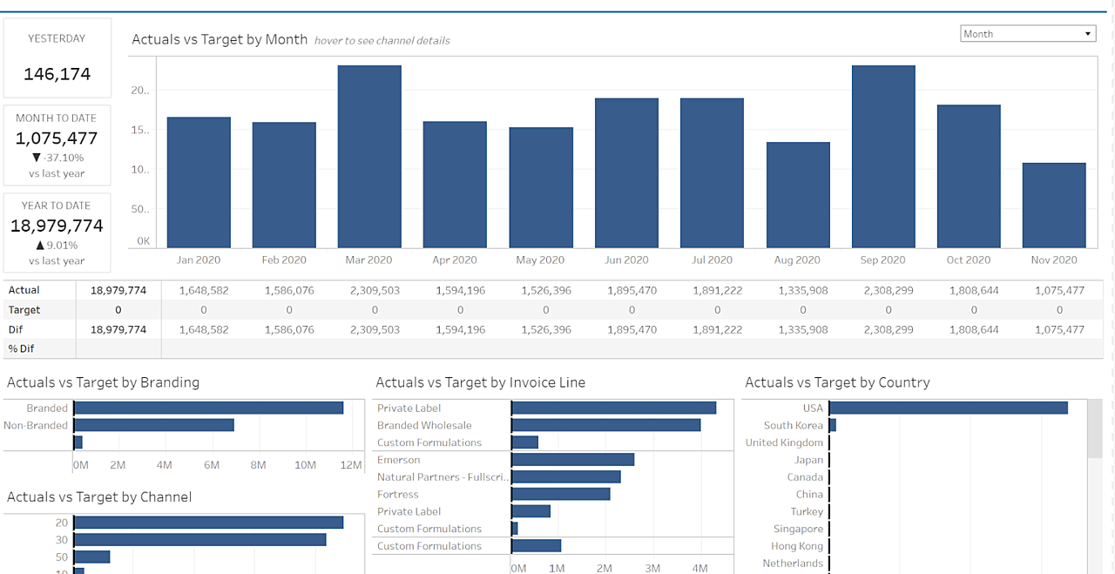Image resolution: width=1115 pixels, height=574 pixels.
Task: Select the Mar 2020 bar in monthly chart
Action: tap(369, 157)
